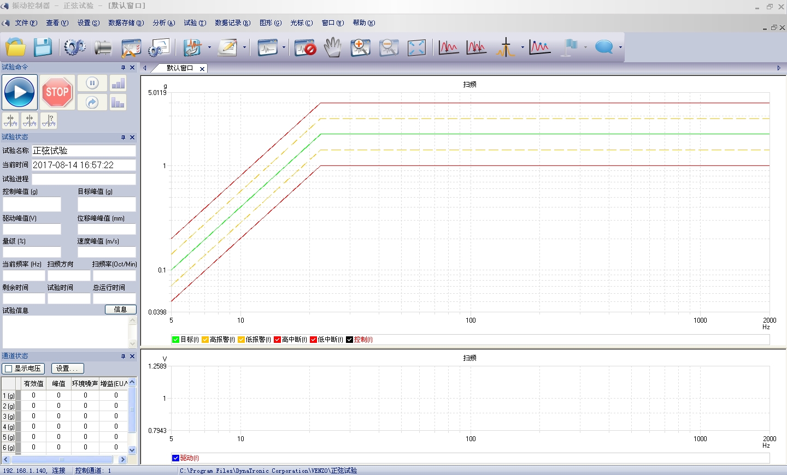
Task: Open the 试验(T) menu
Action: (x=195, y=23)
